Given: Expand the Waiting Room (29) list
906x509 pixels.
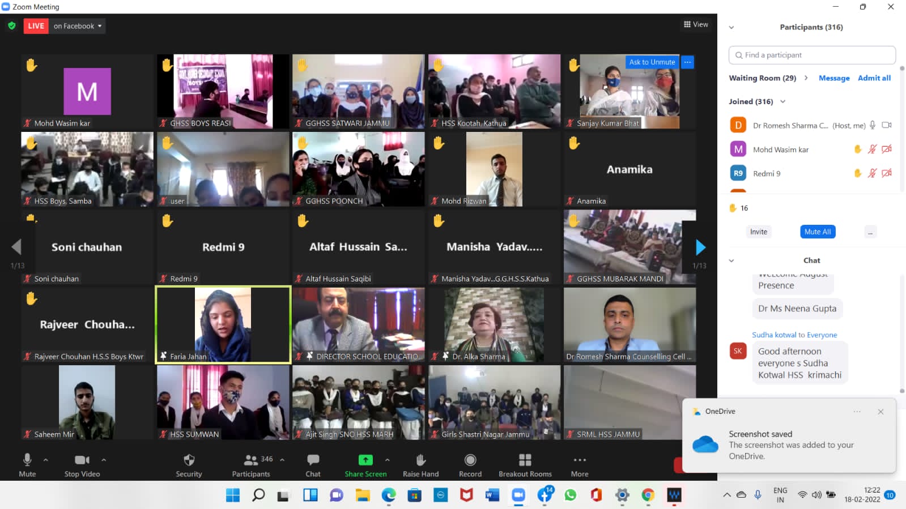Looking at the screenshot, I should pyautogui.click(x=806, y=78).
